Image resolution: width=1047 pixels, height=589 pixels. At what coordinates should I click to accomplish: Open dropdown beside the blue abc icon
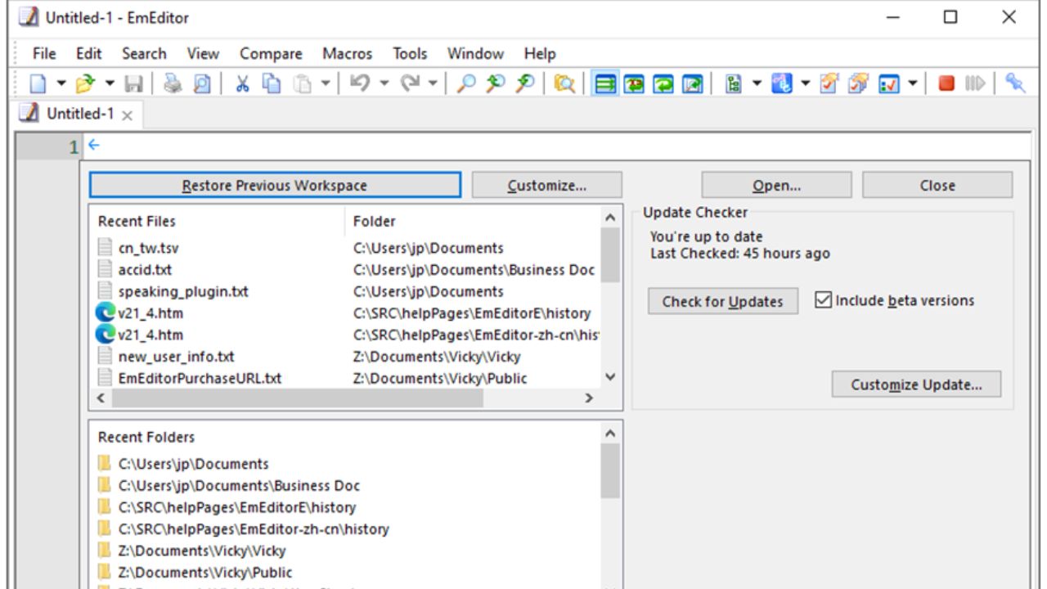pyautogui.click(x=806, y=83)
